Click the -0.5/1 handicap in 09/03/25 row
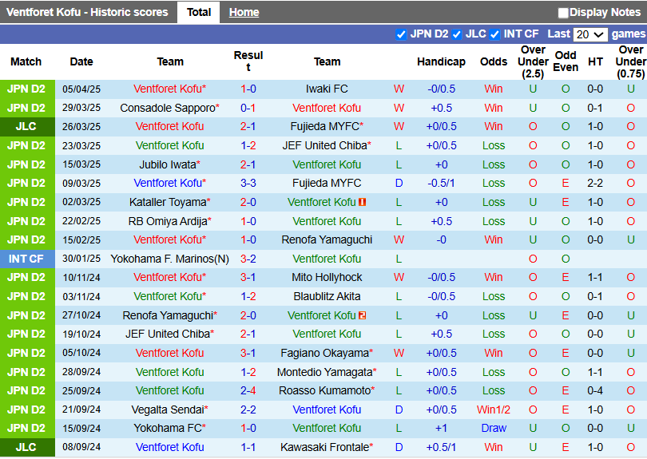The image size is (647, 459). coord(441,183)
